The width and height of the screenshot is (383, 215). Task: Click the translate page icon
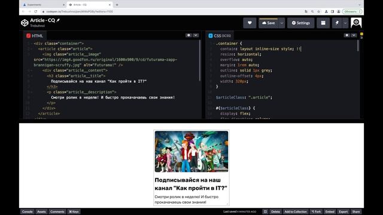(x=306, y=11)
